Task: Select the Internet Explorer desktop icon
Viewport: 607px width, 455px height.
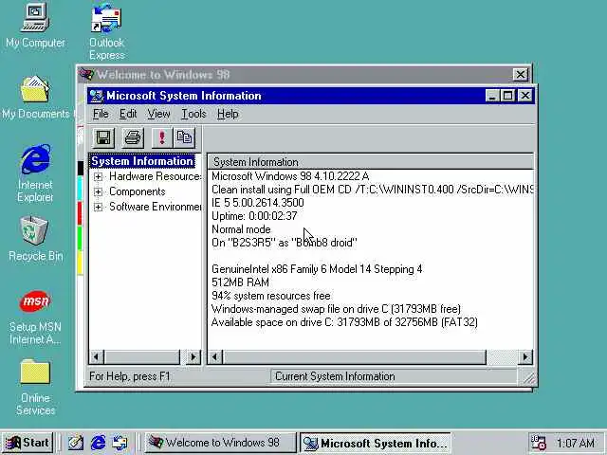Action: (35, 173)
